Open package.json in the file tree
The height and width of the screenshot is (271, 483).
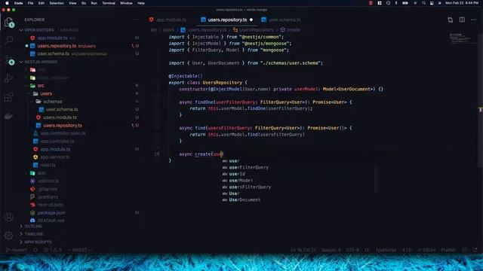51,213
